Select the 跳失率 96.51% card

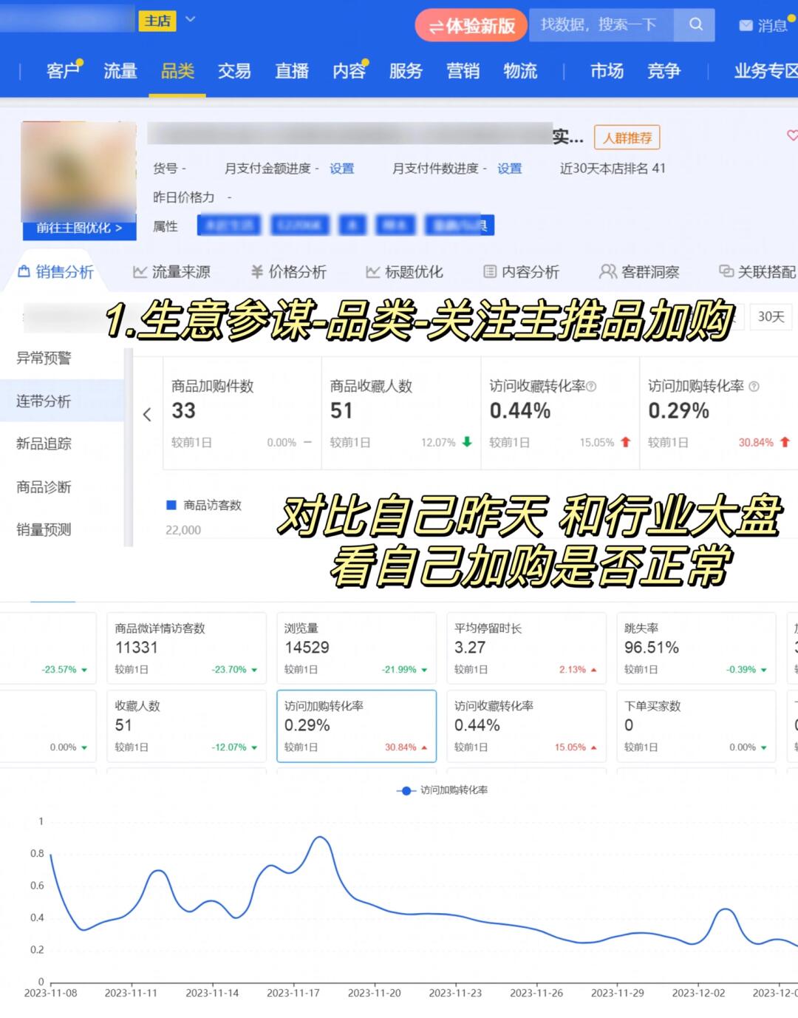point(696,648)
